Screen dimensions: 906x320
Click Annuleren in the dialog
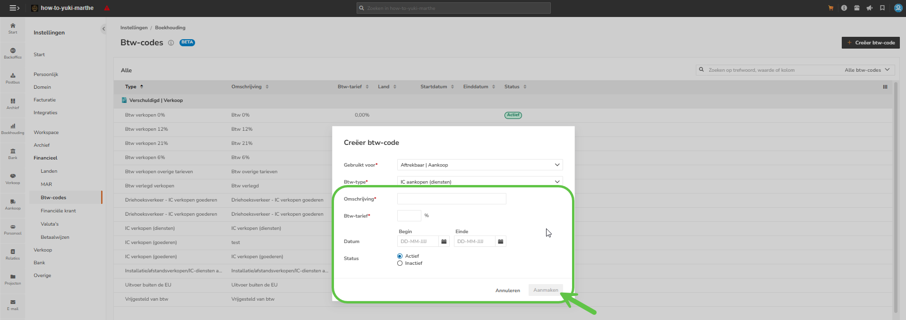pos(508,290)
